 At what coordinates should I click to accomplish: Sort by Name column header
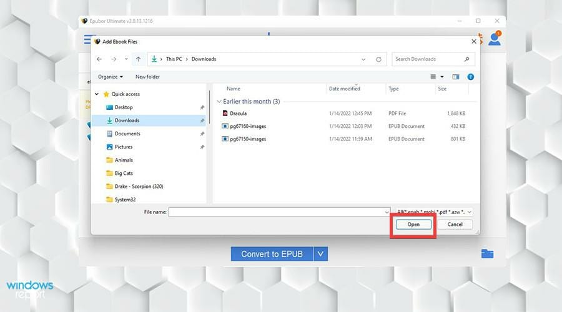(x=234, y=89)
